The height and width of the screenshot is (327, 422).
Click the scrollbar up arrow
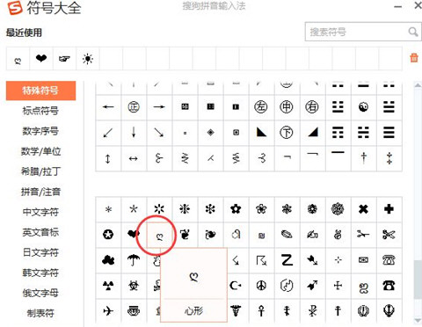click(x=418, y=85)
